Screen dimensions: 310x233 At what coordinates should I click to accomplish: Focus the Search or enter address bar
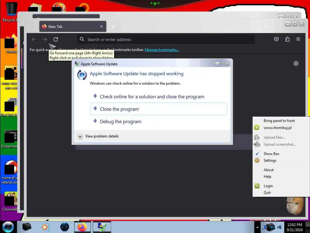click(x=166, y=39)
